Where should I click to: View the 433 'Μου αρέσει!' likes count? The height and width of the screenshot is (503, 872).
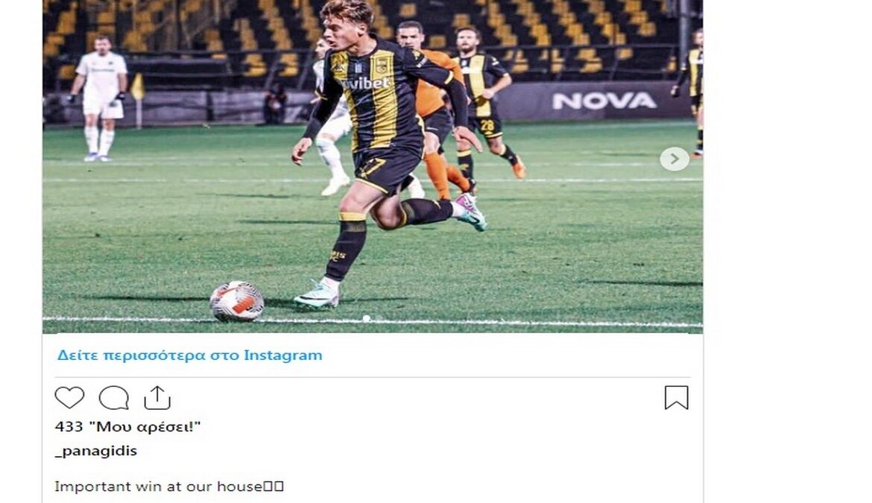pyautogui.click(x=128, y=427)
